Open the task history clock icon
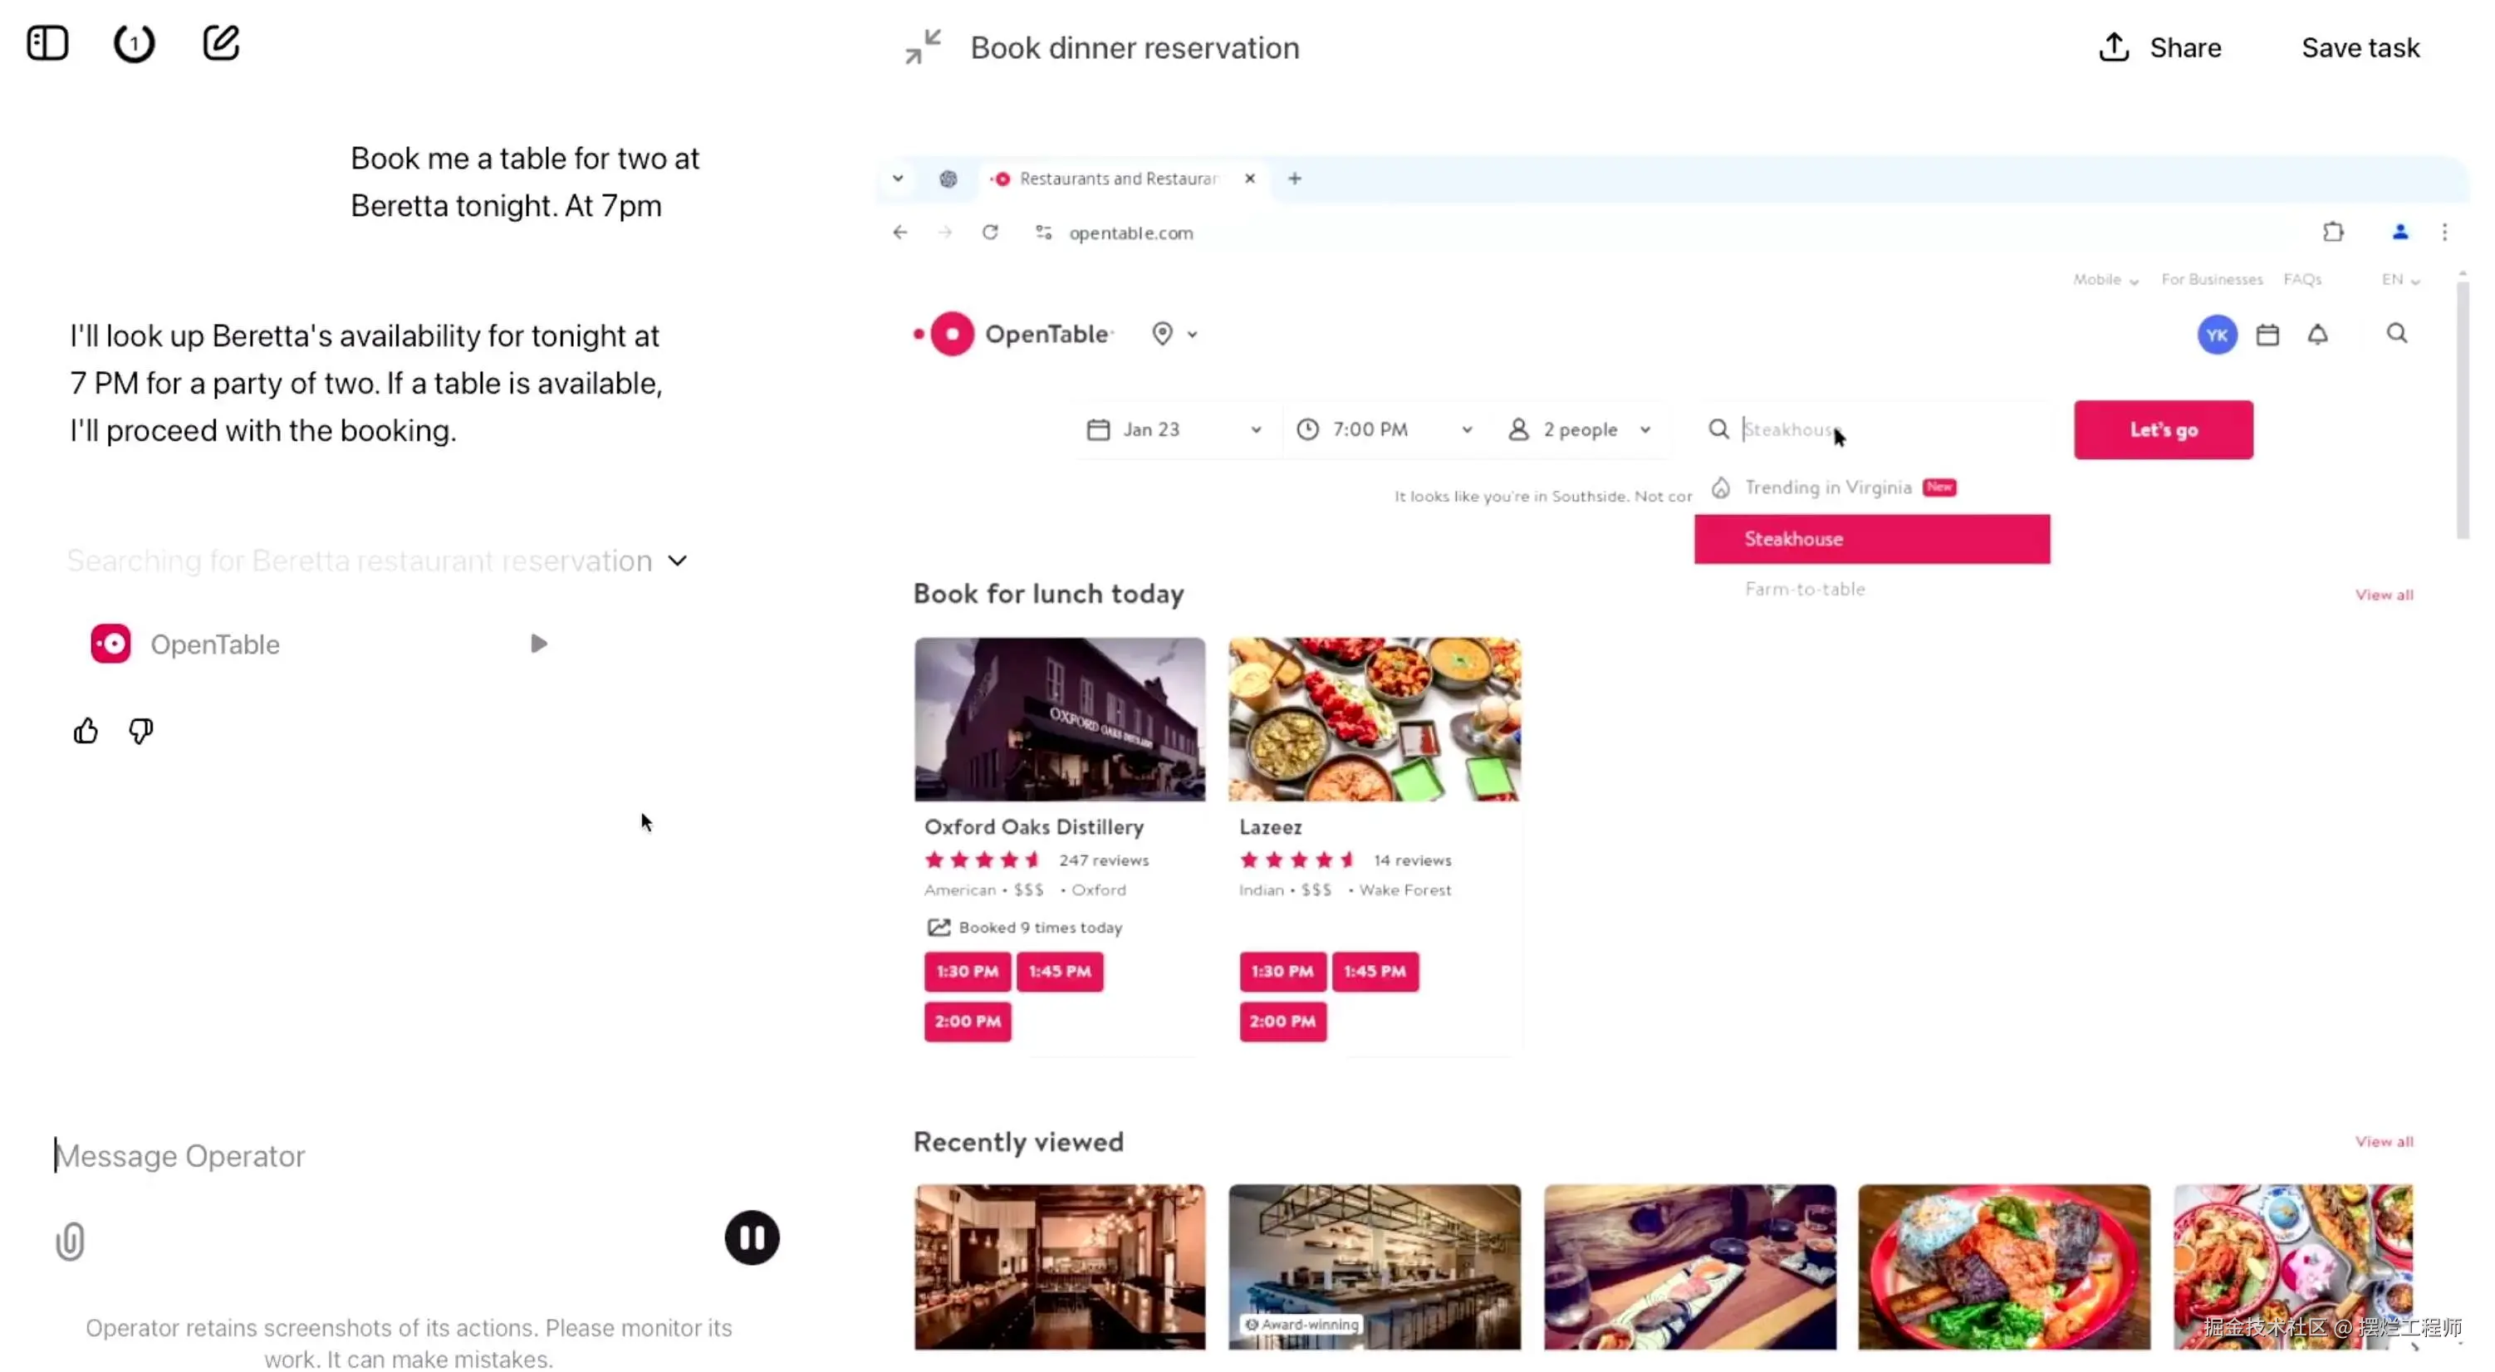Viewport: 2495px width, 1372px height. [134, 43]
